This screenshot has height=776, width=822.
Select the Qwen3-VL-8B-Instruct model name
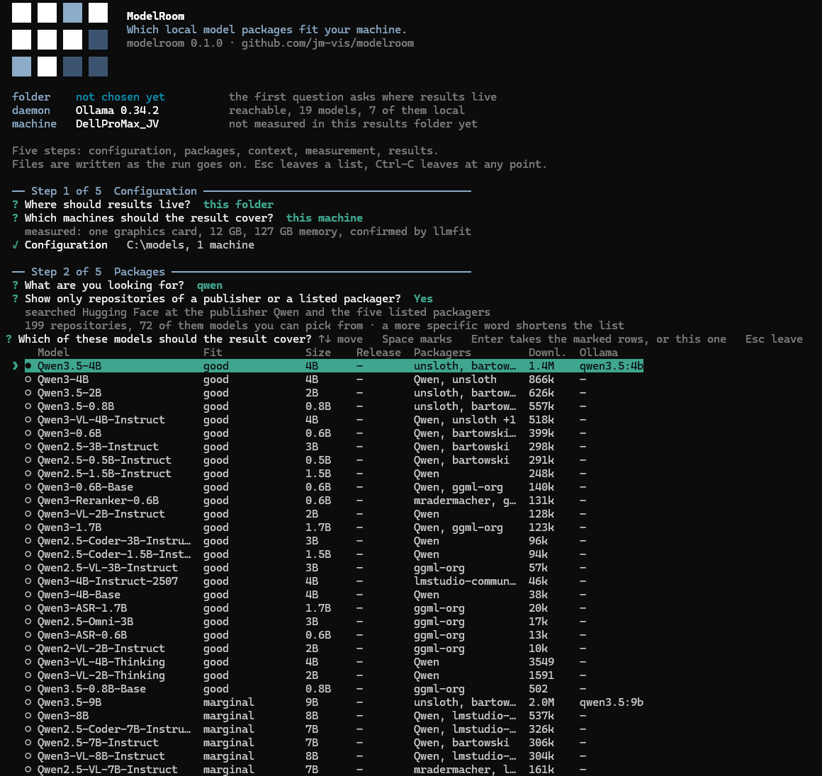click(x=101, y=756)
